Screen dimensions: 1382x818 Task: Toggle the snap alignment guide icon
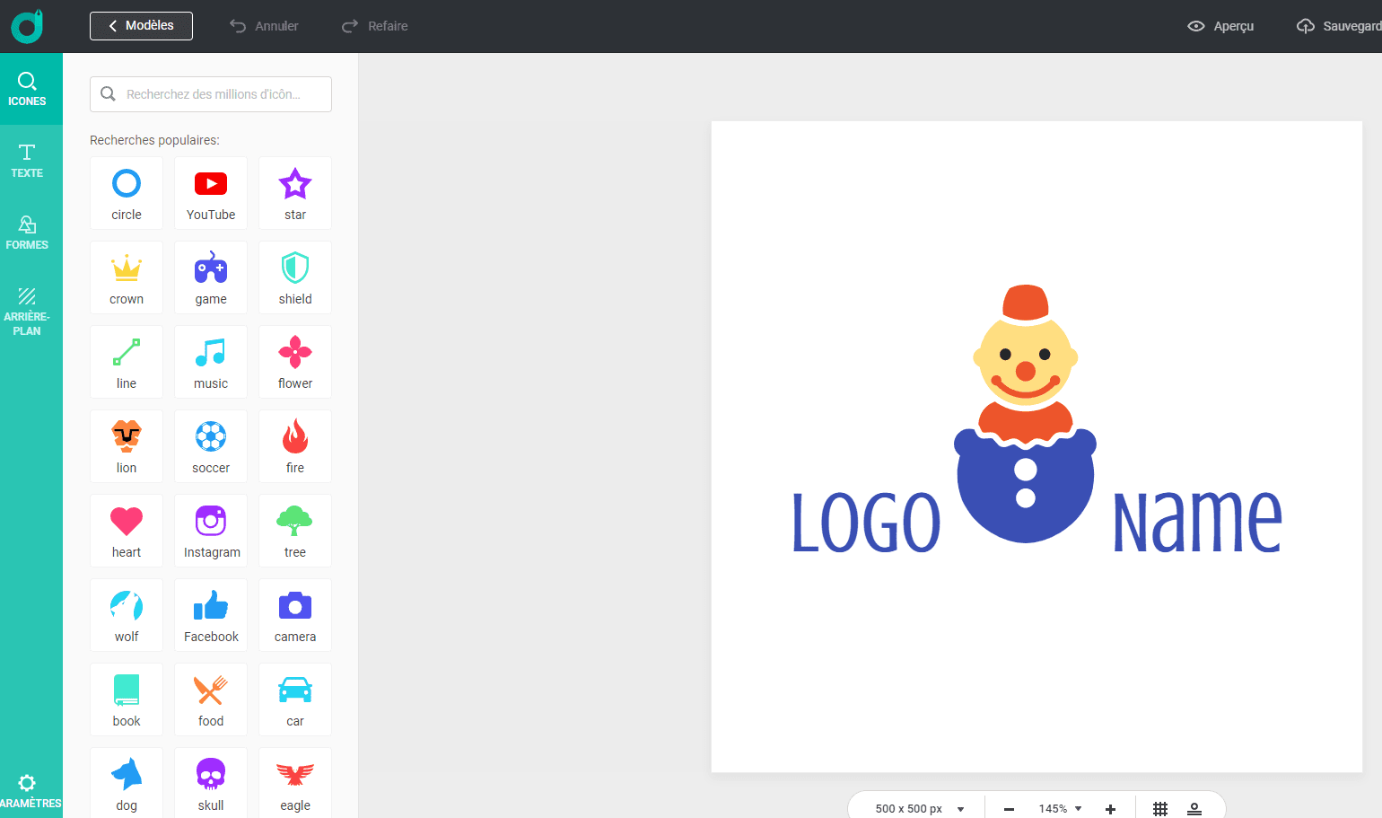1194,808
